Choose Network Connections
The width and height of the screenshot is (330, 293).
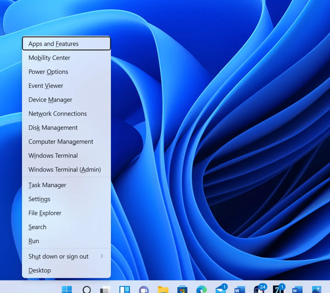(x=66, y=114)
